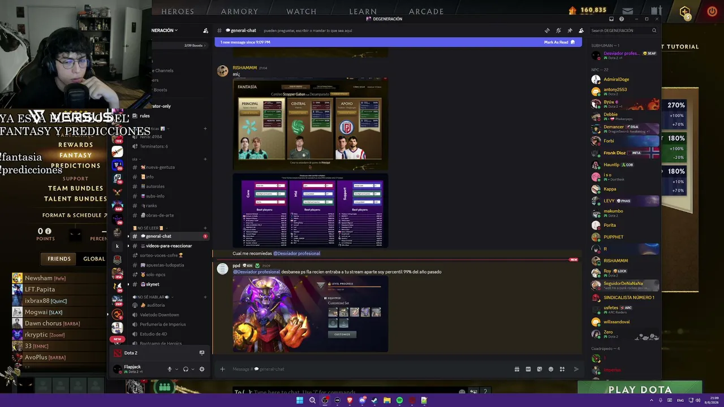Open the Windows Start menu

(300, 400)
